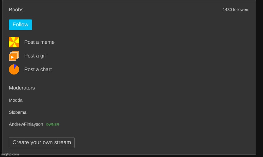Screen dimensions: 263x157
Task: Follow the Boobs stream
Action: [x=20, y=25]
